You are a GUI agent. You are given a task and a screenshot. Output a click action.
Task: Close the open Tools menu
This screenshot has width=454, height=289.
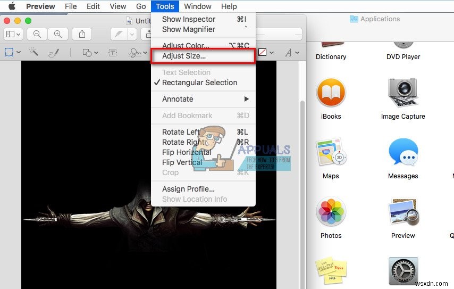click(x=165, y=6)
